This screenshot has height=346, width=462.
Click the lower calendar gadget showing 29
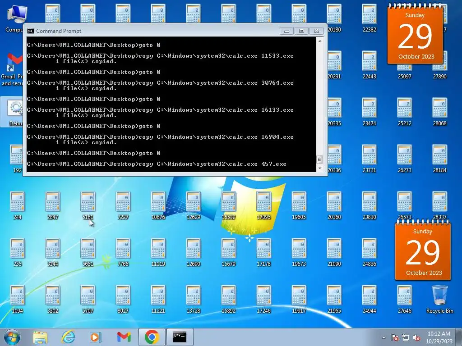(x=423, y=250)
